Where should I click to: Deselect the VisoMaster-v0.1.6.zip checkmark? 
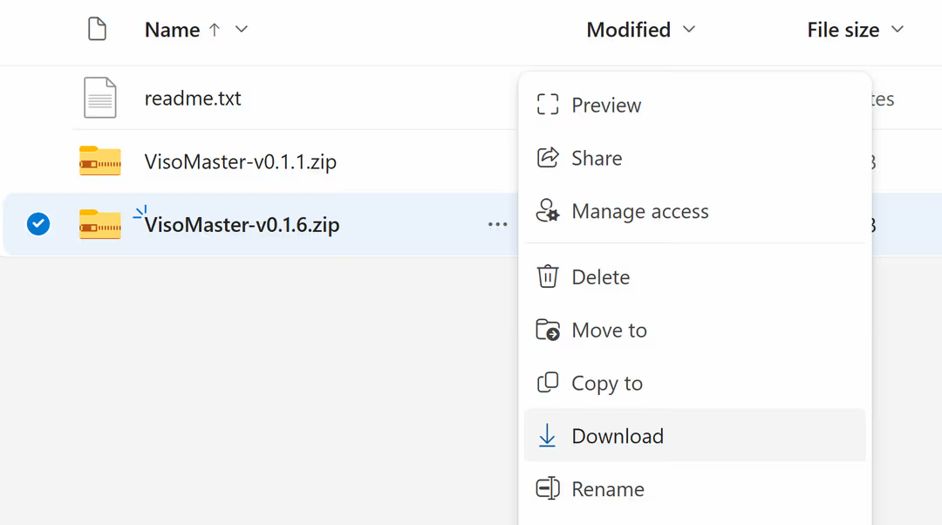click(x=38, y=224)
